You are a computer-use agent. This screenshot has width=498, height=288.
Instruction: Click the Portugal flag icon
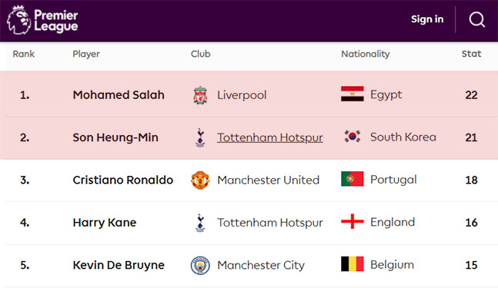353,179
